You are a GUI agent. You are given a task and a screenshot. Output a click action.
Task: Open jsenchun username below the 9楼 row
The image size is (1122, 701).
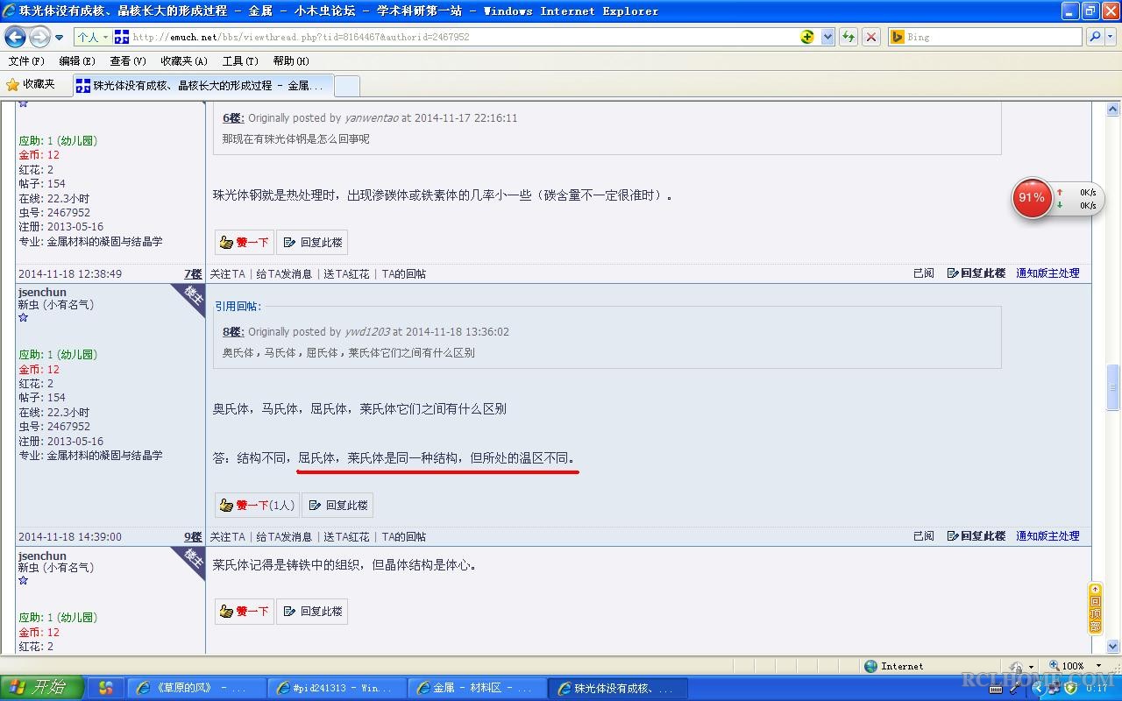click(42, 556)
